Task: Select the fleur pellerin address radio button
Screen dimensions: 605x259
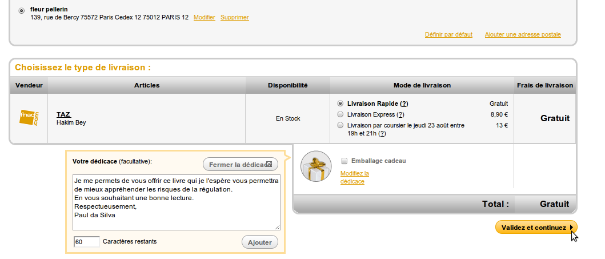Action: tap(22, 10)
